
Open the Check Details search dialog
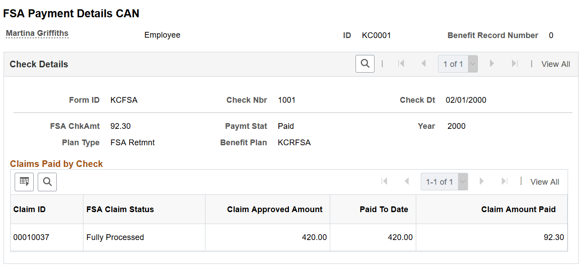[x=365, y=63]
